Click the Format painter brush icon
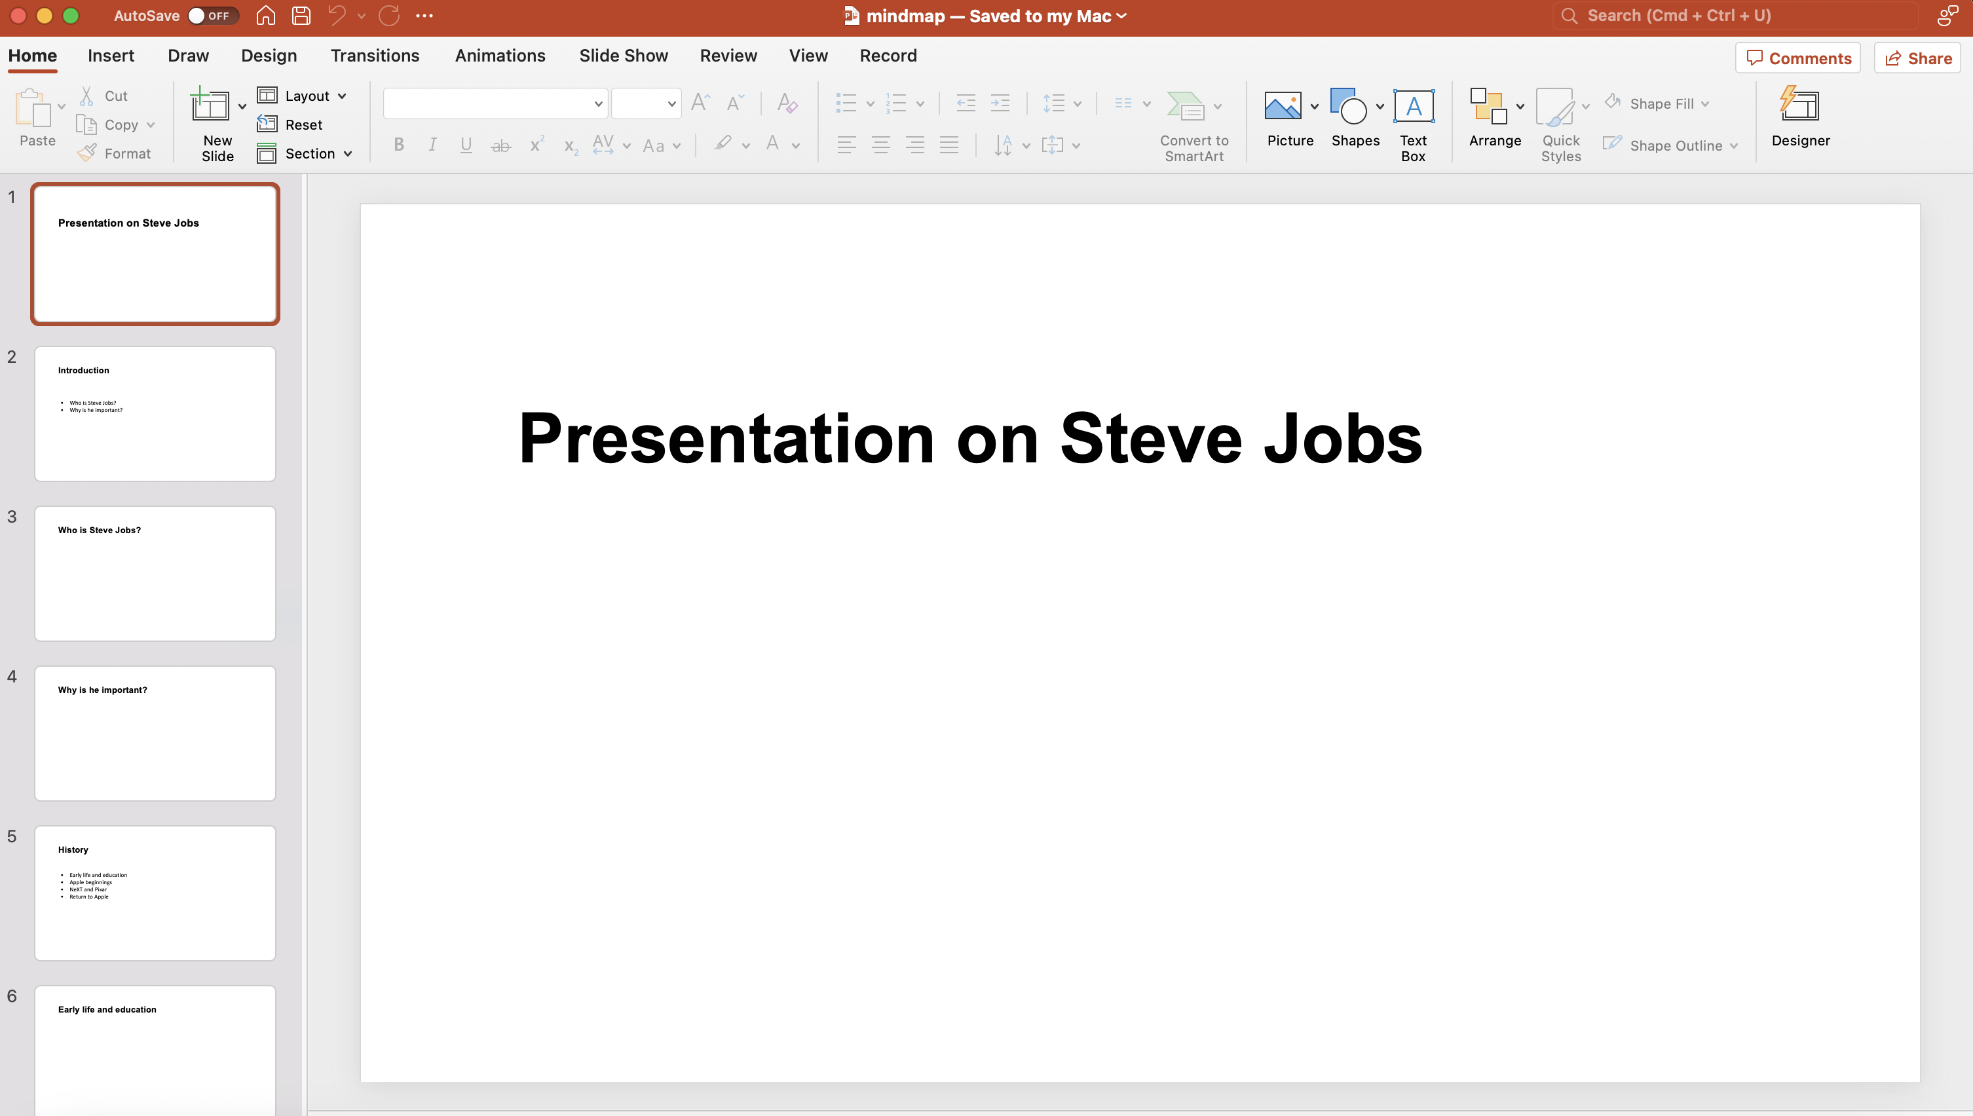 click(86, 153)
